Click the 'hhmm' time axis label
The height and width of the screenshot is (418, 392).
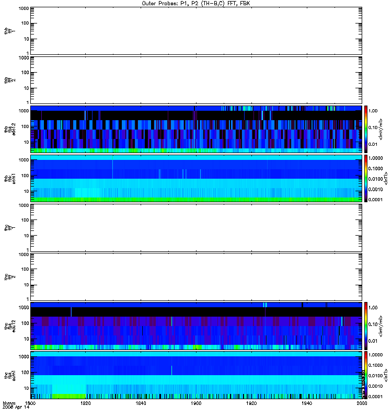click(9, 403)
